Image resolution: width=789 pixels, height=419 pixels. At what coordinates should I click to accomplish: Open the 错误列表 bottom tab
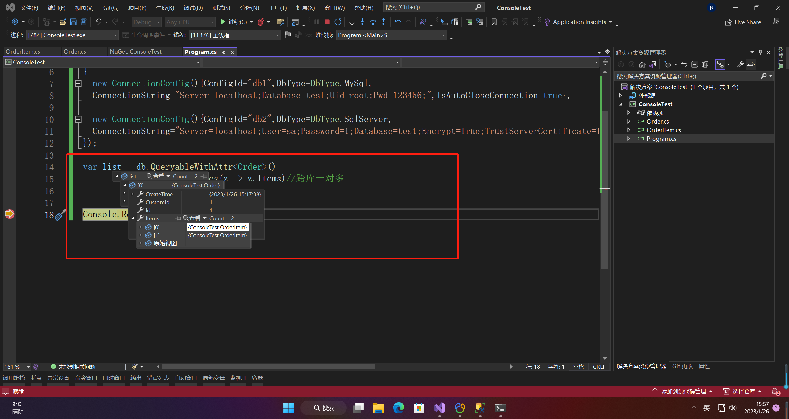(158, 378)
